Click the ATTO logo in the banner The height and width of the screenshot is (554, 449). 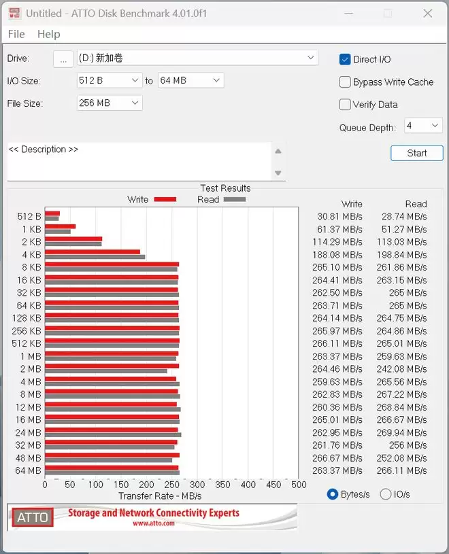(x=33, y=517)
